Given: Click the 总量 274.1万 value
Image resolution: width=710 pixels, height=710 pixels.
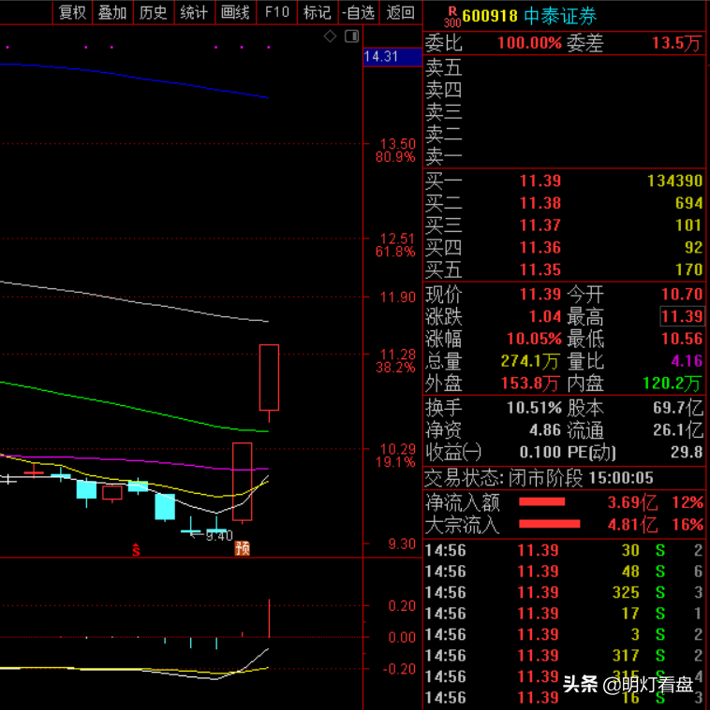Looking at the screenshot, I should [530, 361].
